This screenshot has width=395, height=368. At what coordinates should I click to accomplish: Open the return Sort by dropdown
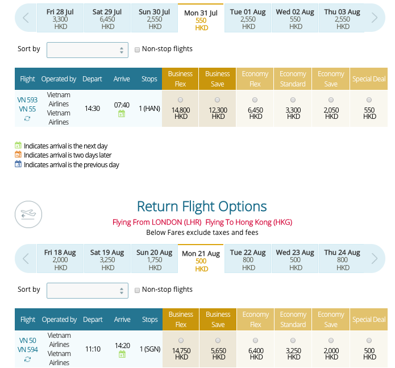pos(88,291)
